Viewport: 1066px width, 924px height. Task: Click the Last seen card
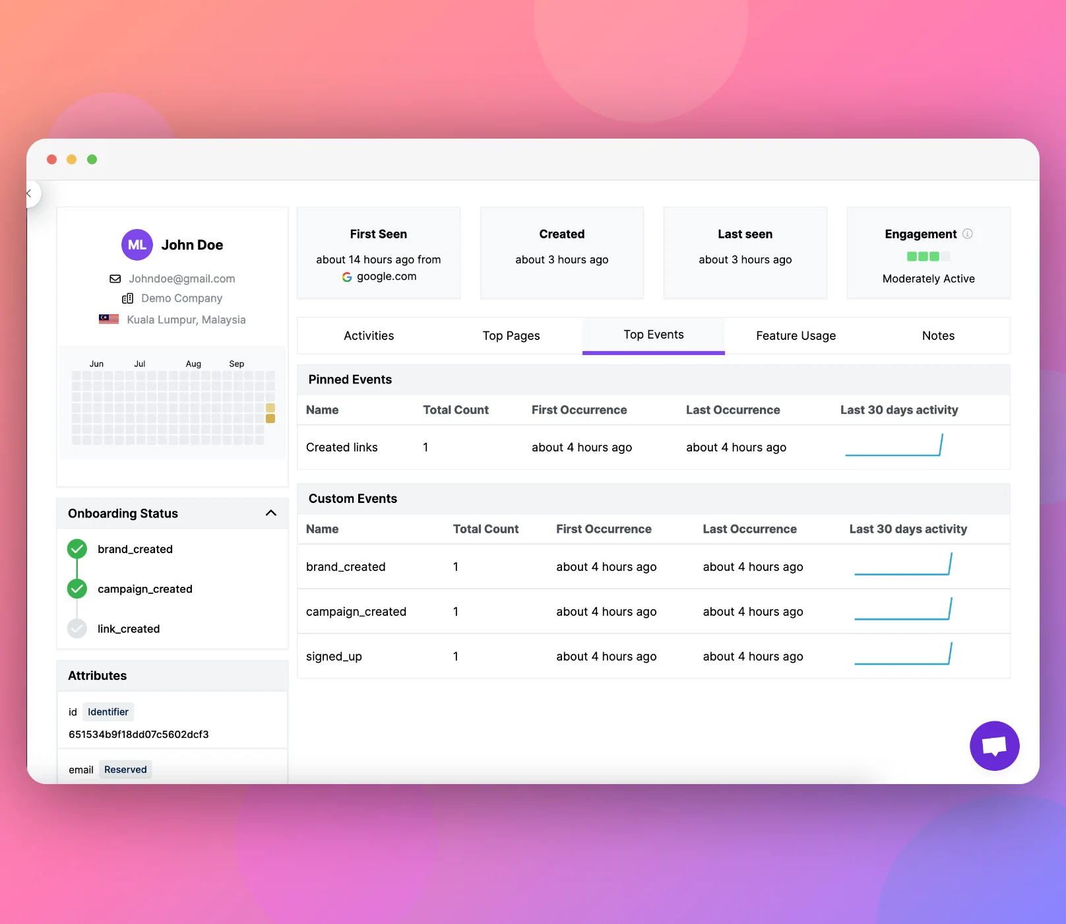tap(745, 253)
